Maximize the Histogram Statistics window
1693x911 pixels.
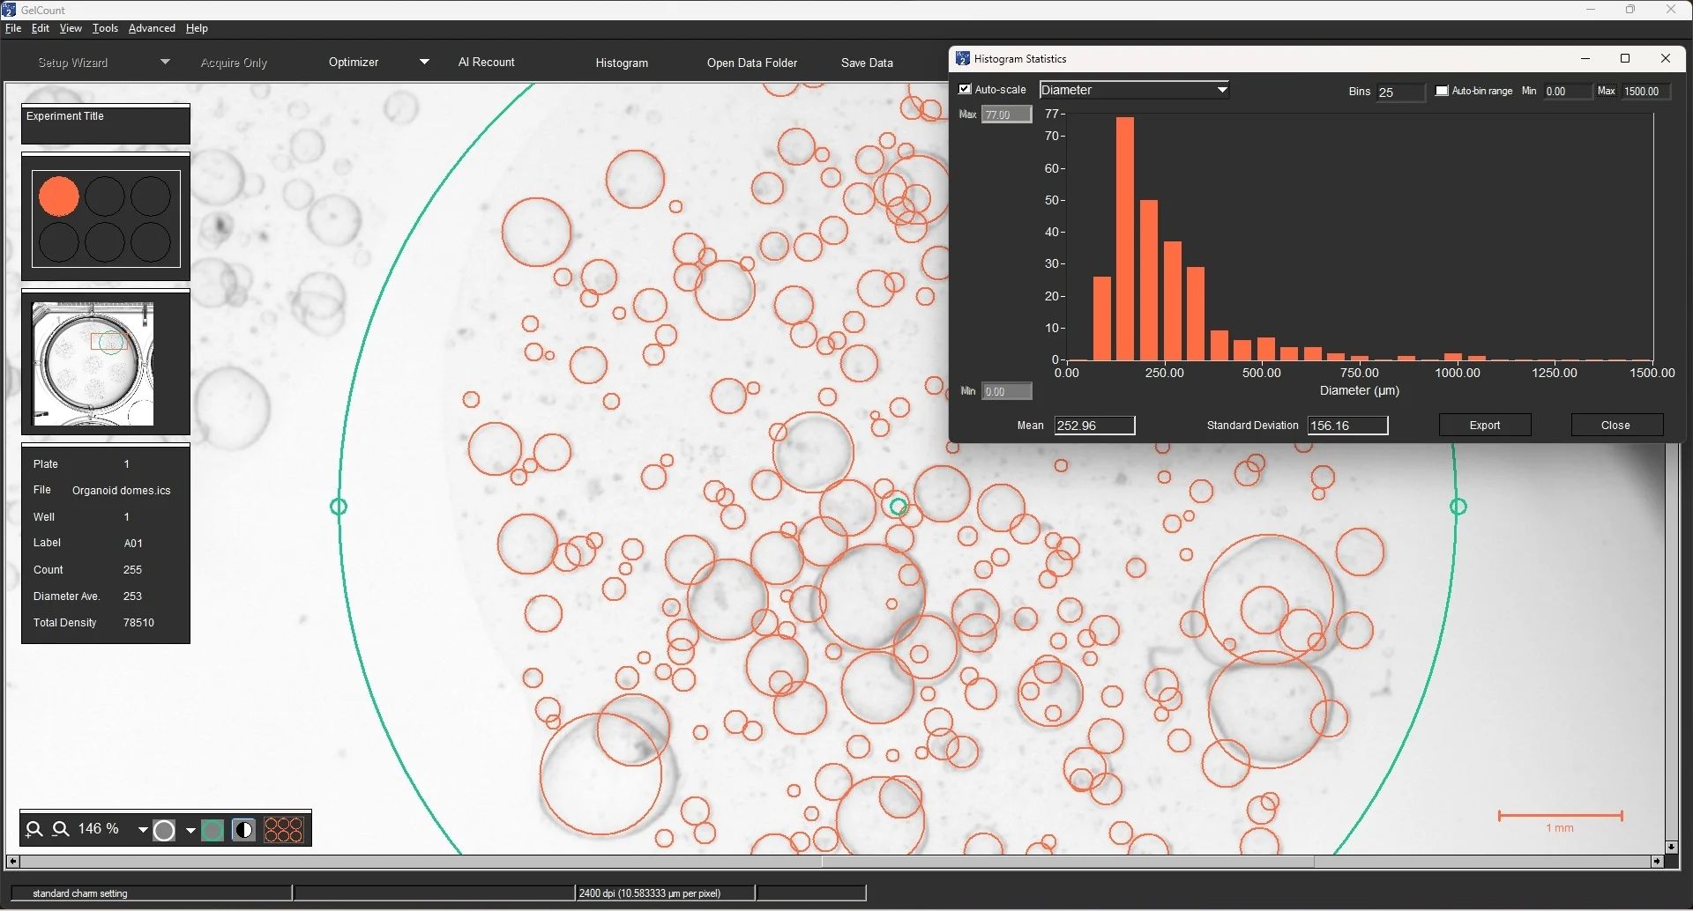tap(1625, 58)
